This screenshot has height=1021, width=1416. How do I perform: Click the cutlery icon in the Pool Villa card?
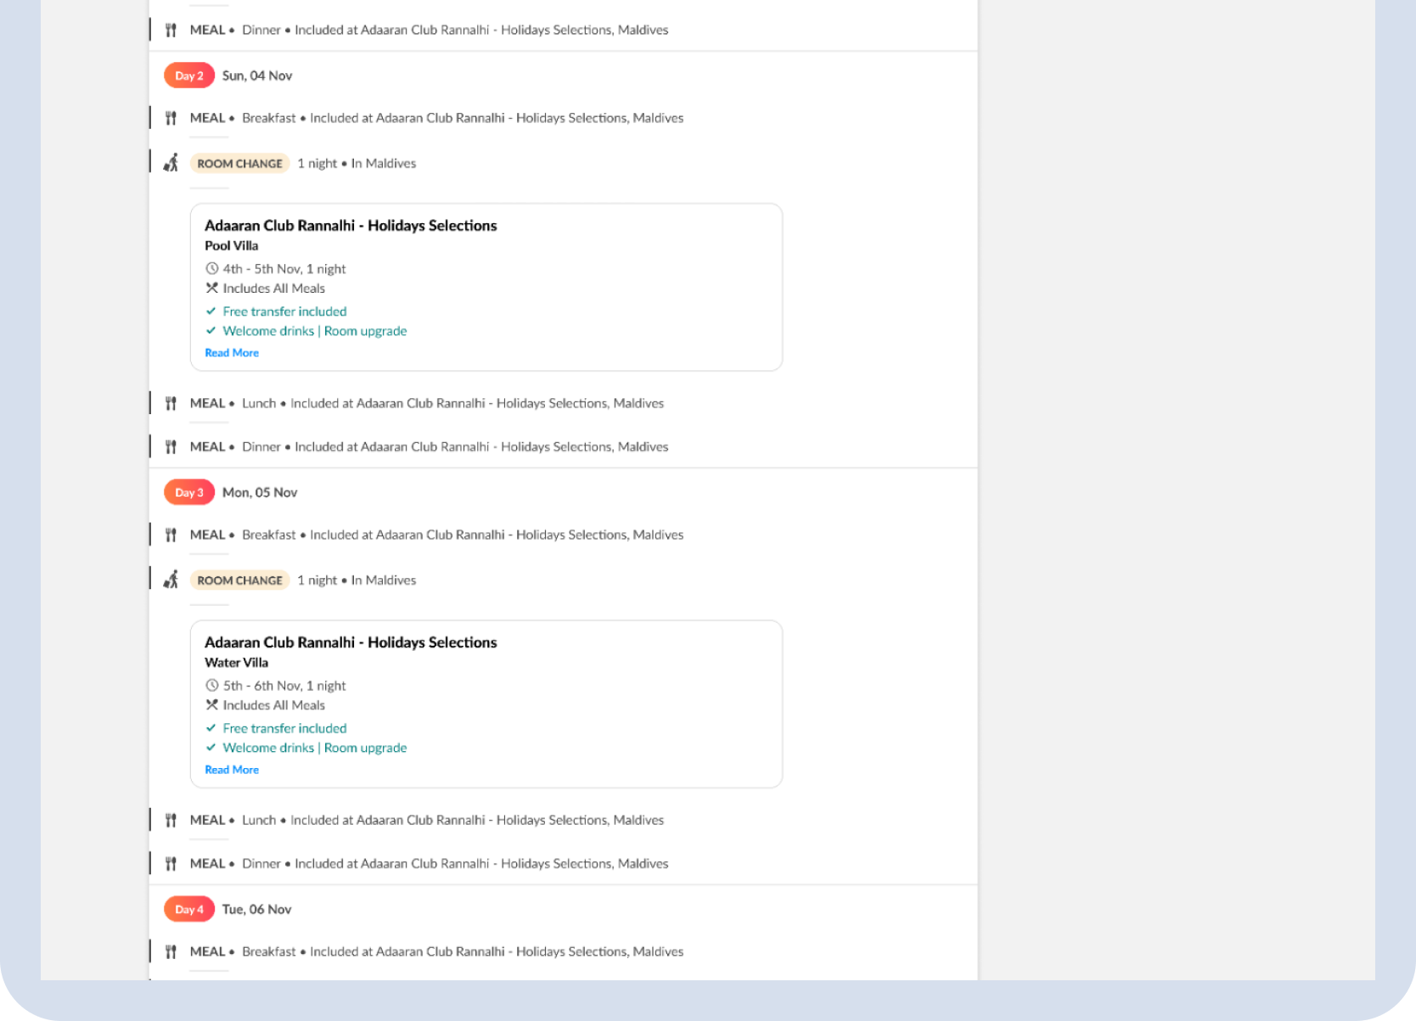pyautogui.click(x=212, y=288)
